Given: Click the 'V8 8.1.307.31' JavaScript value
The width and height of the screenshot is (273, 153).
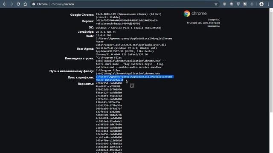Looking at the screenshot, I should (106, 32).
